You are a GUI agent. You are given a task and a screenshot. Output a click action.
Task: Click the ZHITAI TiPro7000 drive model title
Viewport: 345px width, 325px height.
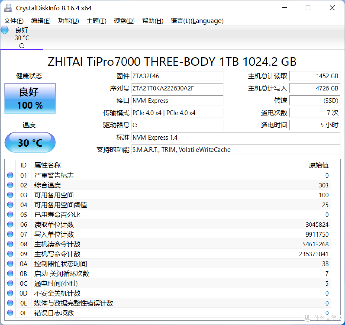tap(172, 62)
